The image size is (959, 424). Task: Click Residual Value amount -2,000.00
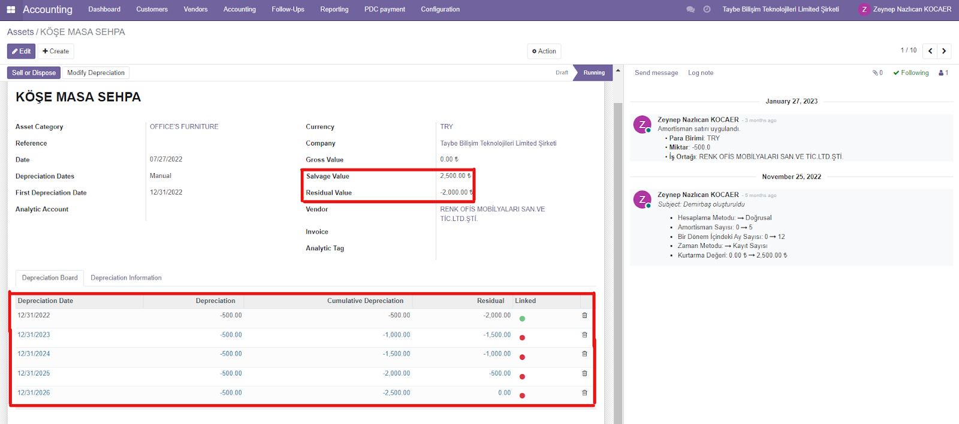(x=457, y=193)
